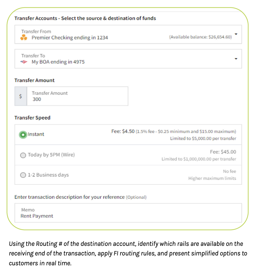Click the Wire fee $45.00 text
This screenshot has height=278, width=259.
(x=223, y=152)
